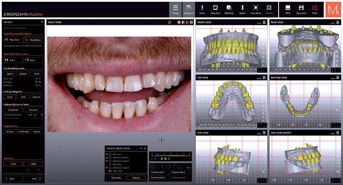The width and height of the screenshot is (343, 185).
Task: Expand the Anatomic (Upper) tree node
Action: point(107,162)
